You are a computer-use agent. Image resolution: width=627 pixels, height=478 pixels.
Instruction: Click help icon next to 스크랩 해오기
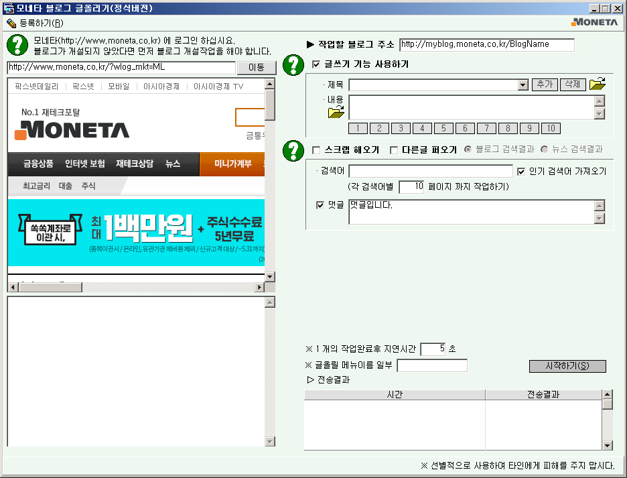(x=293, y=150)
